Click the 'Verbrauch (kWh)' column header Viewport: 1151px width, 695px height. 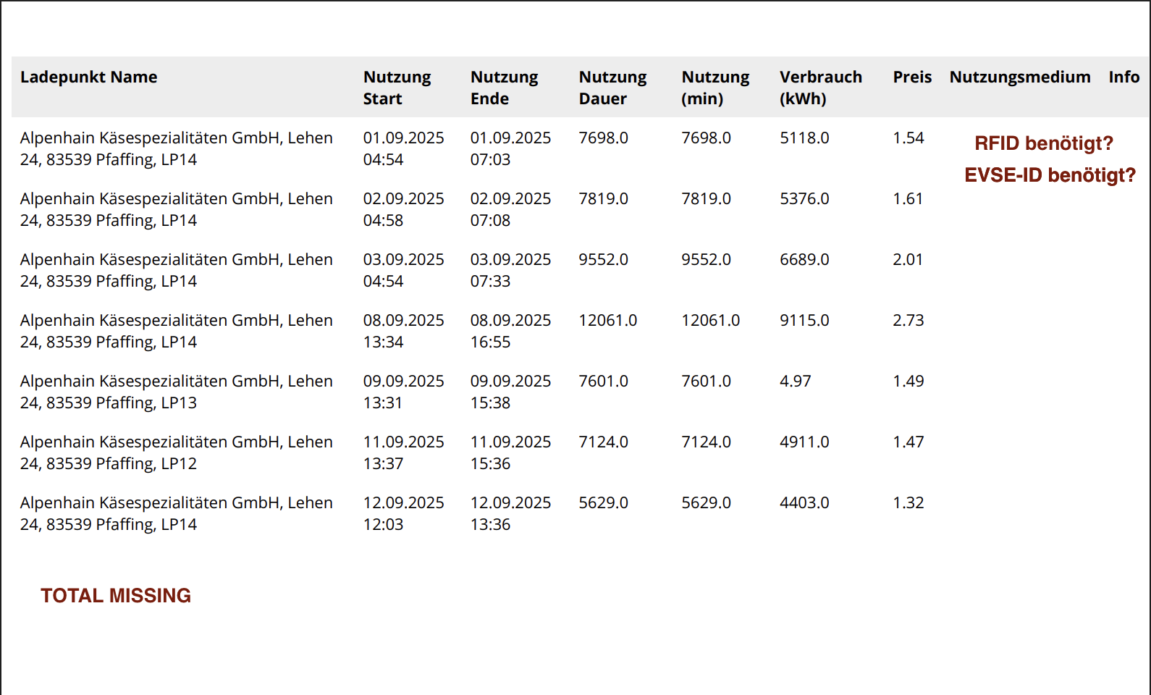(x=821, y=88)
